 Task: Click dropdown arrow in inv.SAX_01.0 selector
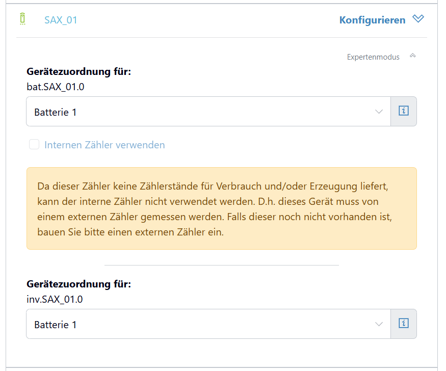[x=379, y=324]
